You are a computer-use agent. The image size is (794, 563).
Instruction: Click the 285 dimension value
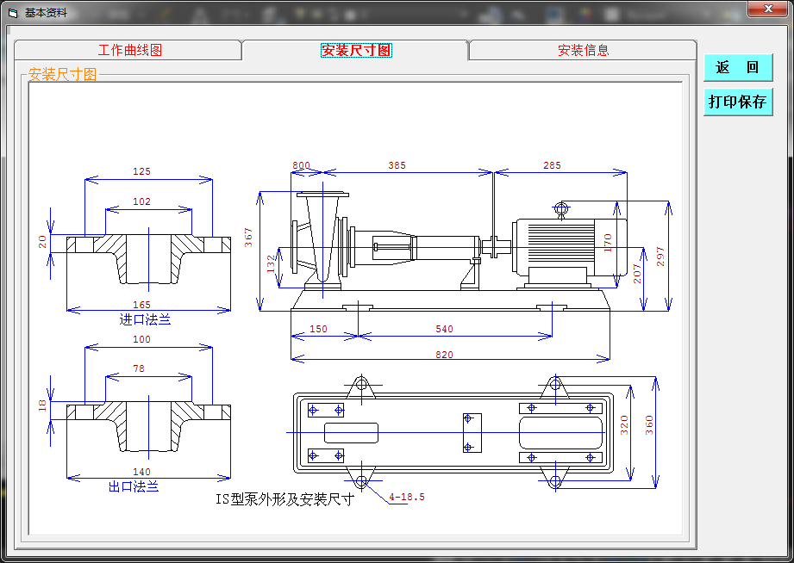pyautogui.click(x=552, y=165)
